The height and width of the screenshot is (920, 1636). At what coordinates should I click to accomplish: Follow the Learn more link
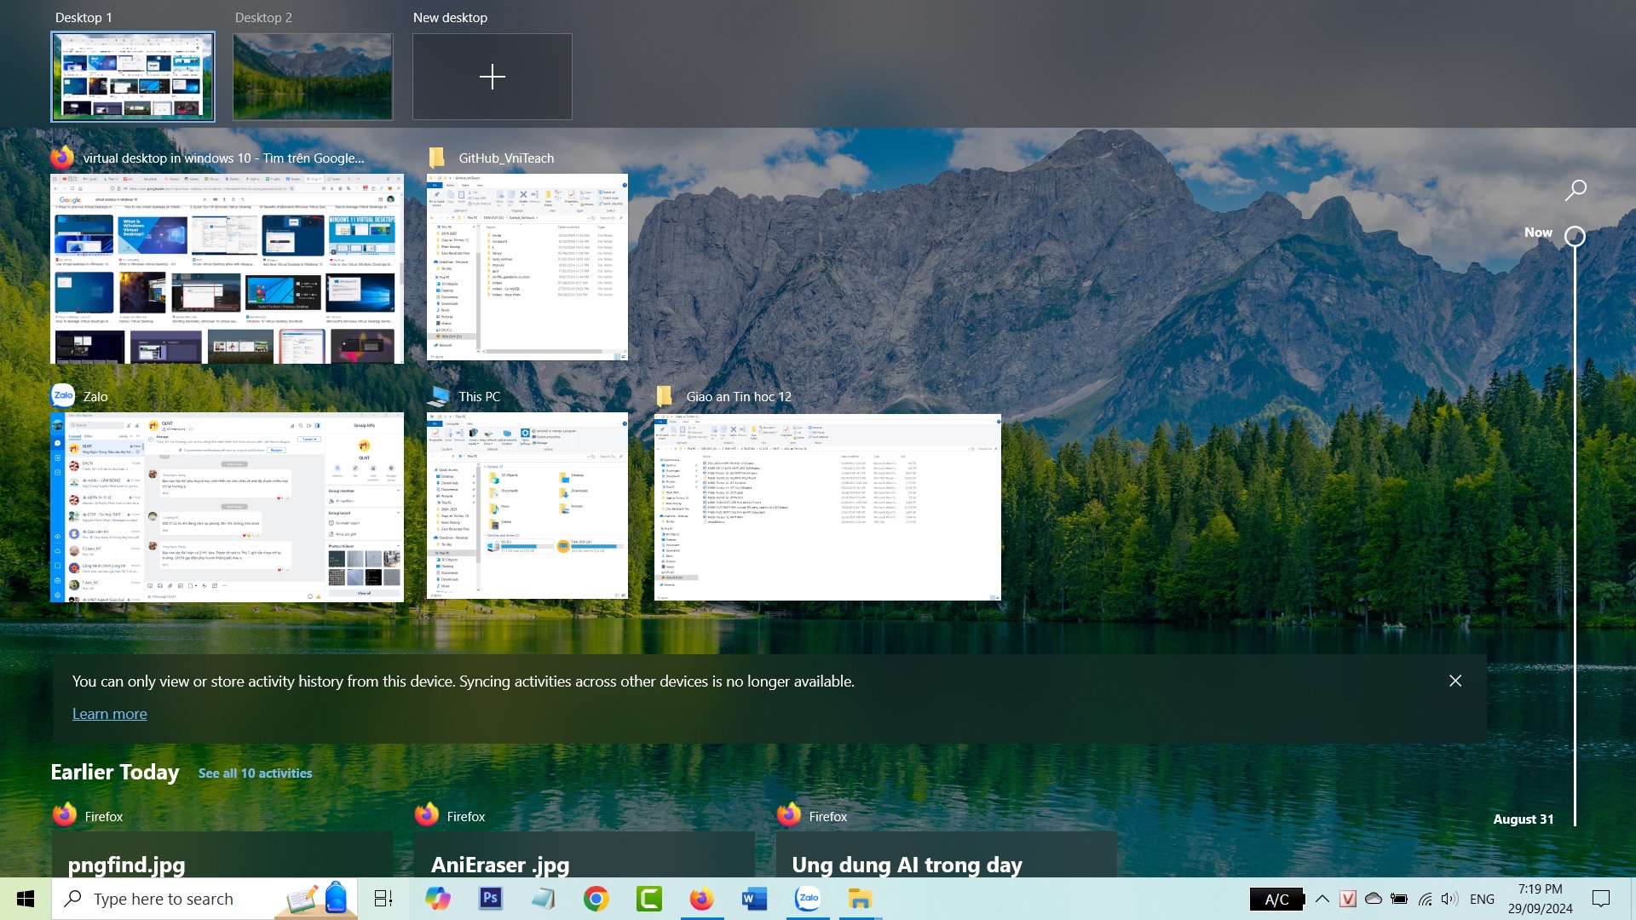point(110,714)
